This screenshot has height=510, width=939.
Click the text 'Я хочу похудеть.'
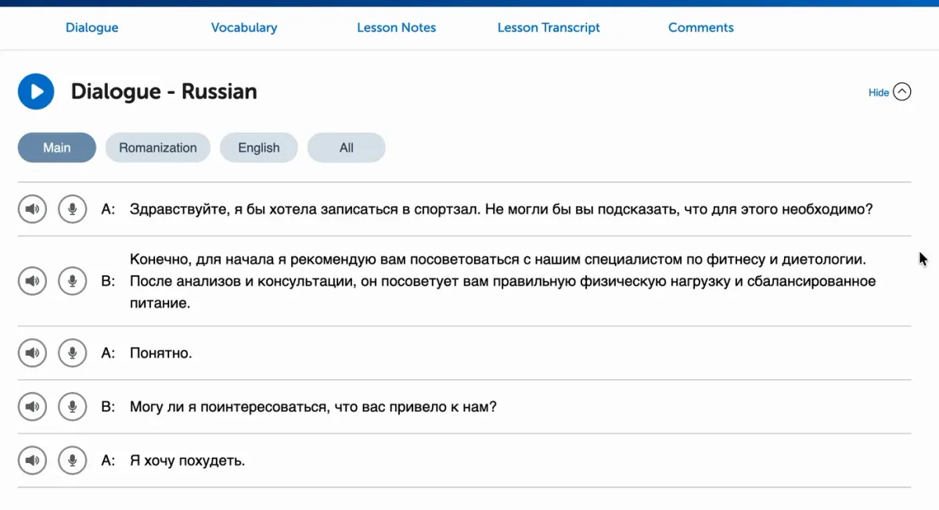click(x=188, y=461)
